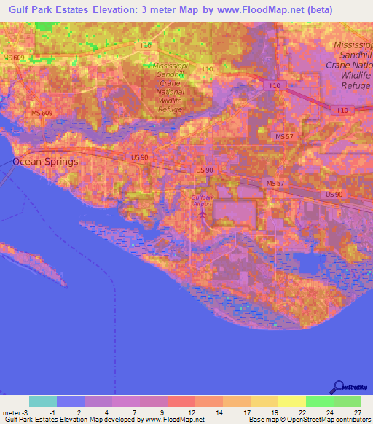Click the US 90 shield nearest Ocean Springs
The height and width of the screenshot is (424, 373).
140,157
